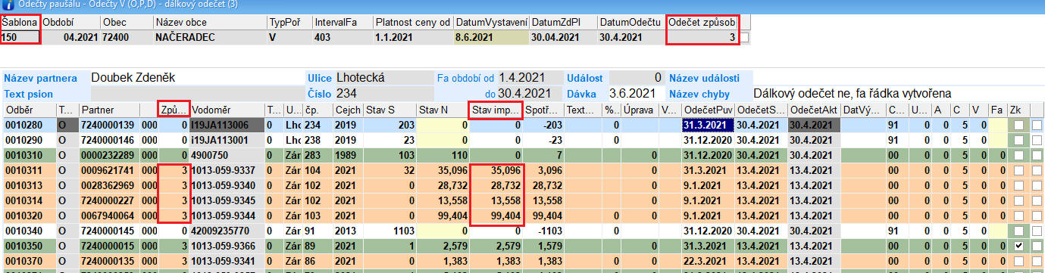Select the Způ... column header
The height and width of the screenshot is (273, 1045).
(174, 110)
